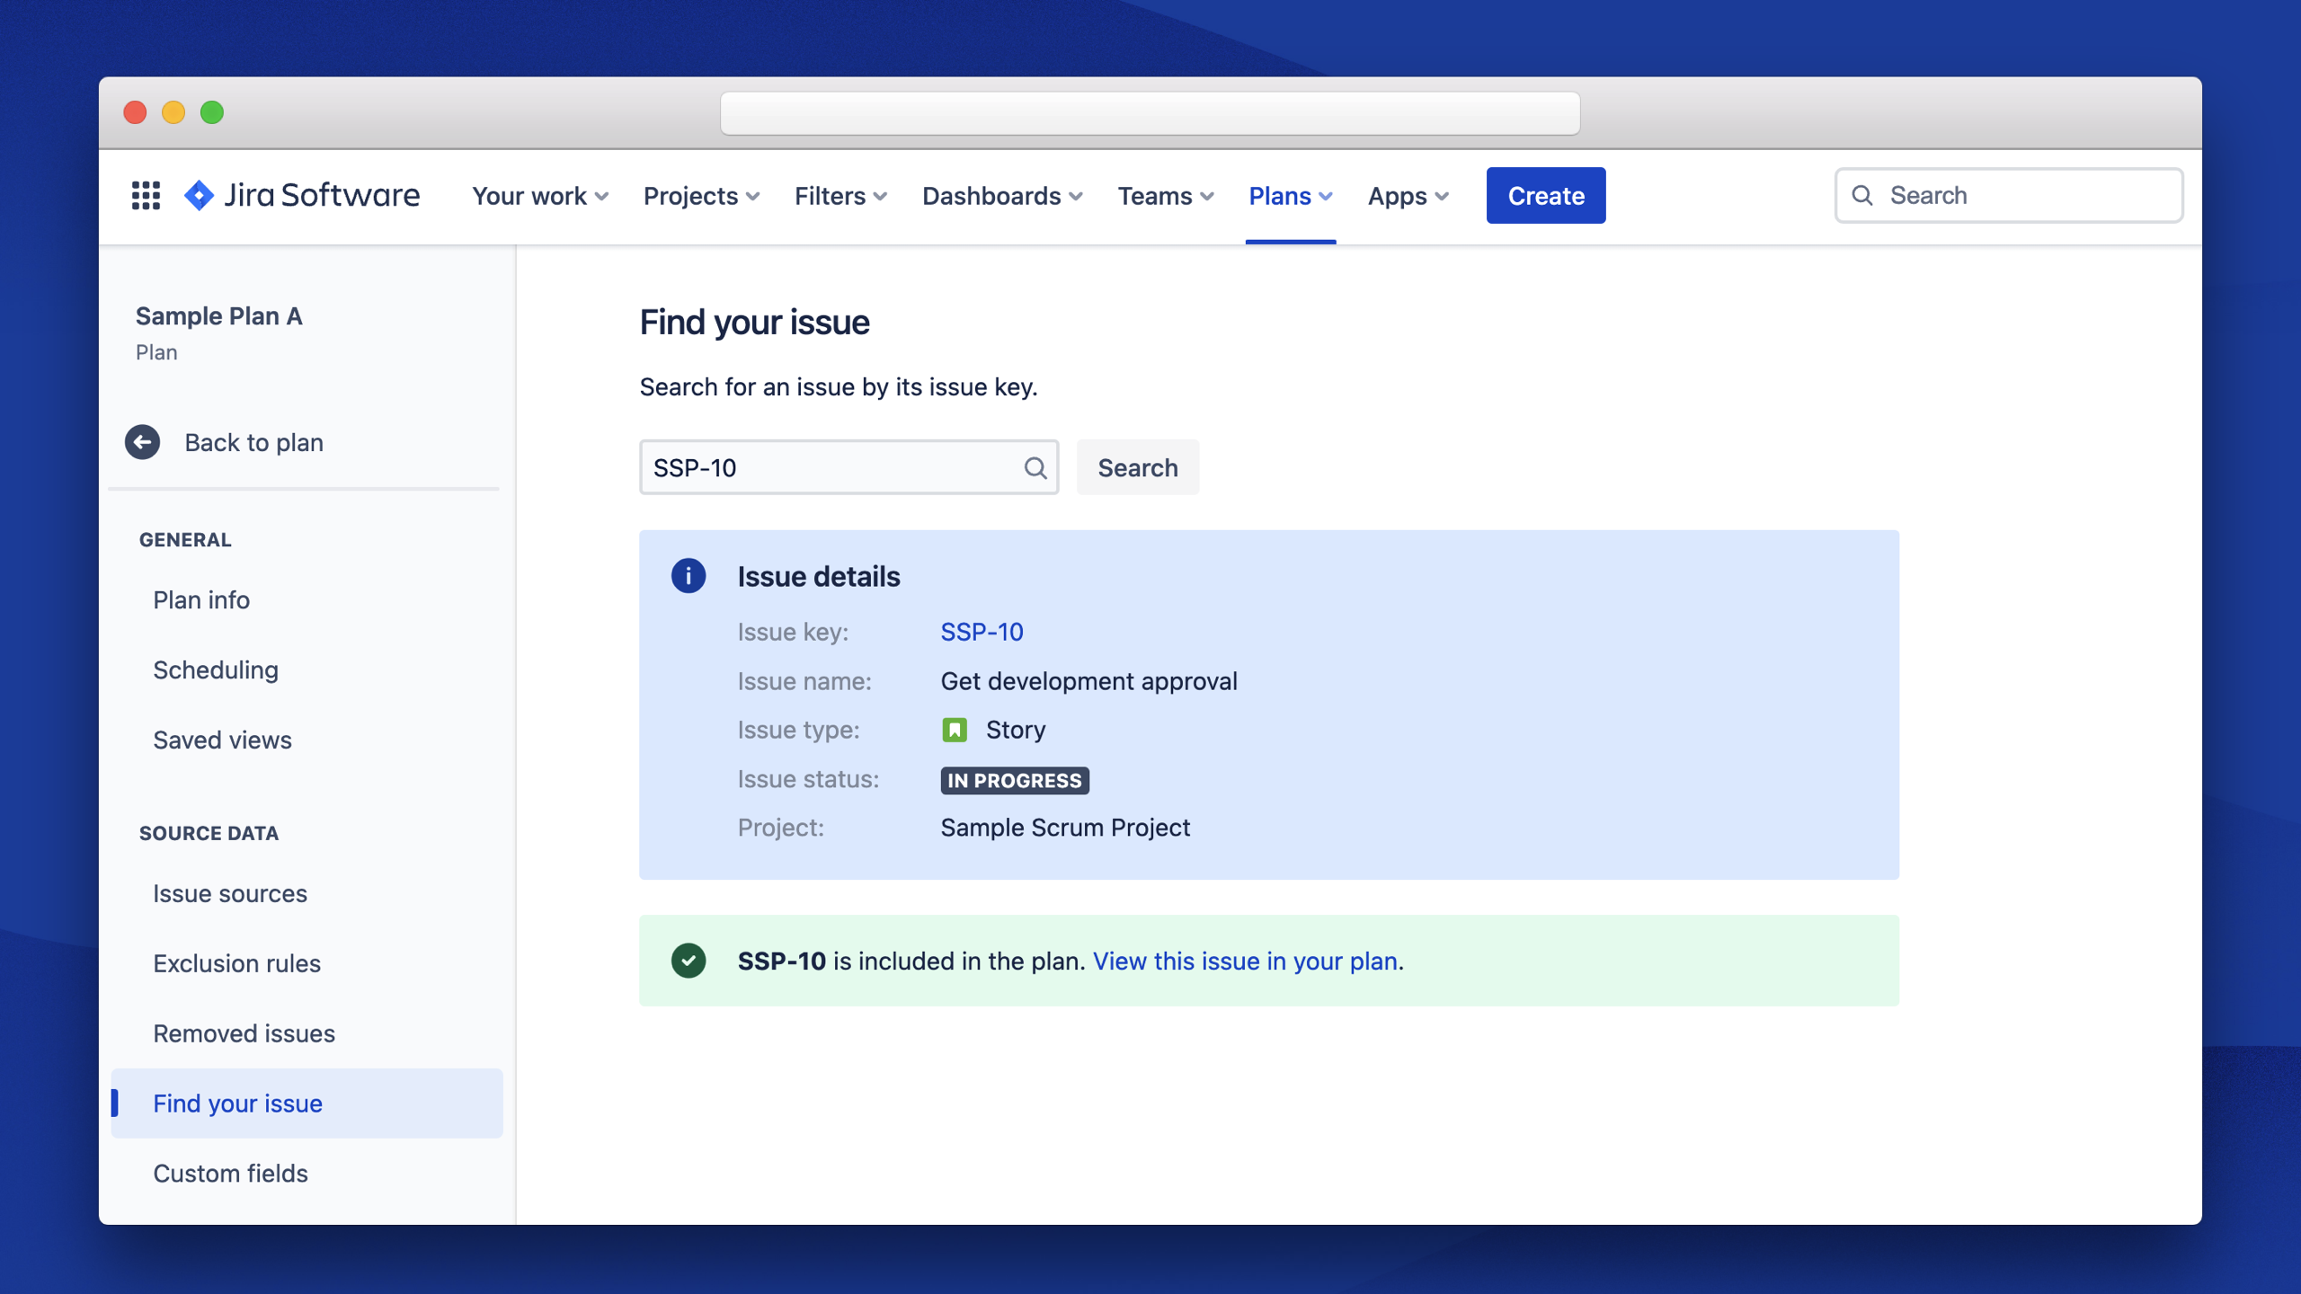Image resolution: width=2301 pixels, height=1294 pixels.
Task: Click the Get development approval issue name
Action: pos(1088,681)
